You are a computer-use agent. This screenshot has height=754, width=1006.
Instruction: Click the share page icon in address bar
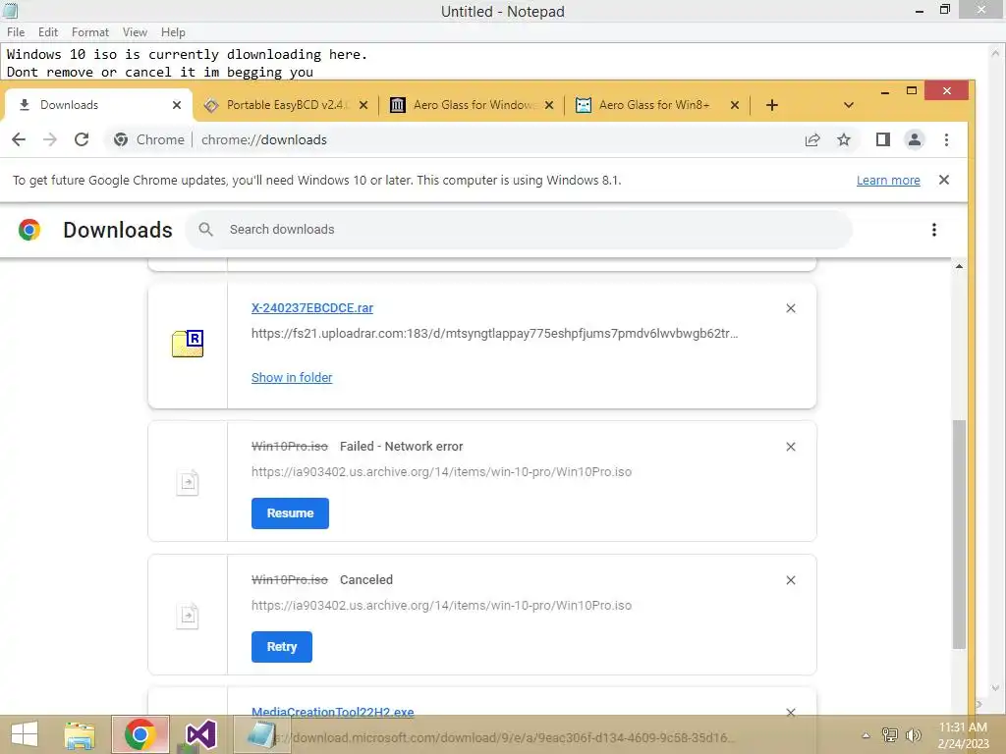tap(812, 139)
